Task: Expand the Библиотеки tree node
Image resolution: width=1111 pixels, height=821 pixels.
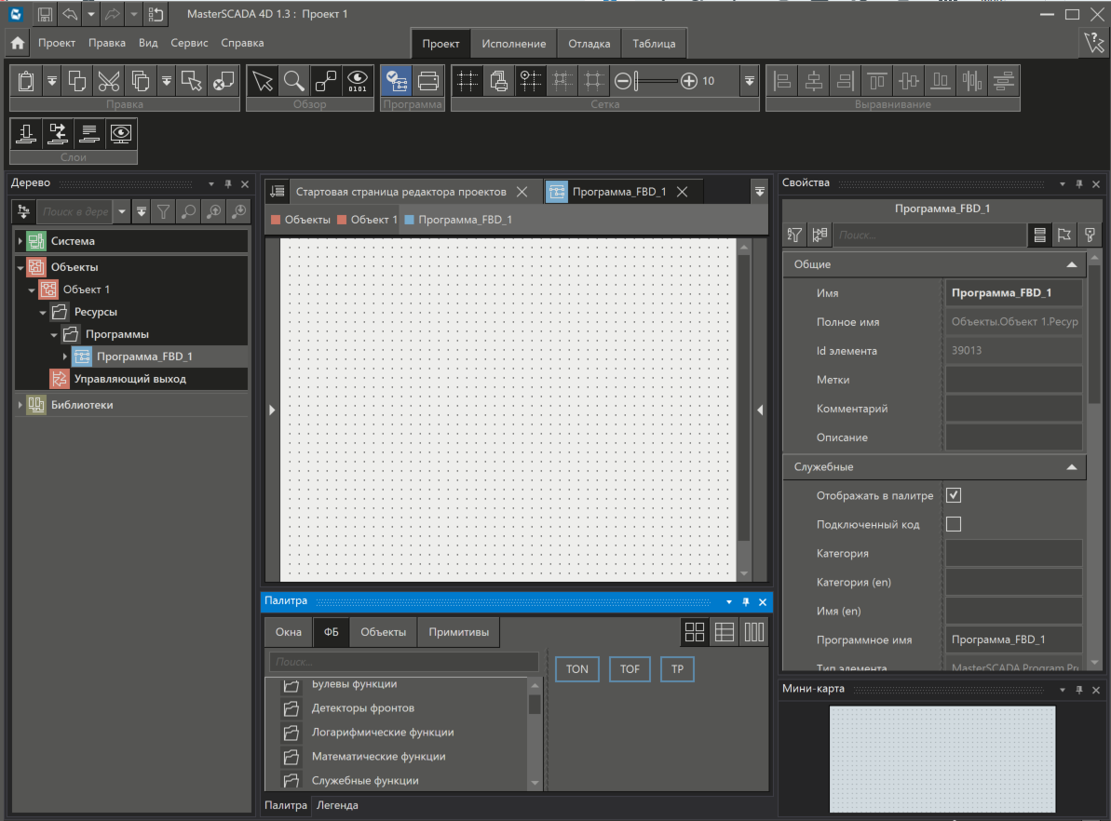Action: coord(20,405)
